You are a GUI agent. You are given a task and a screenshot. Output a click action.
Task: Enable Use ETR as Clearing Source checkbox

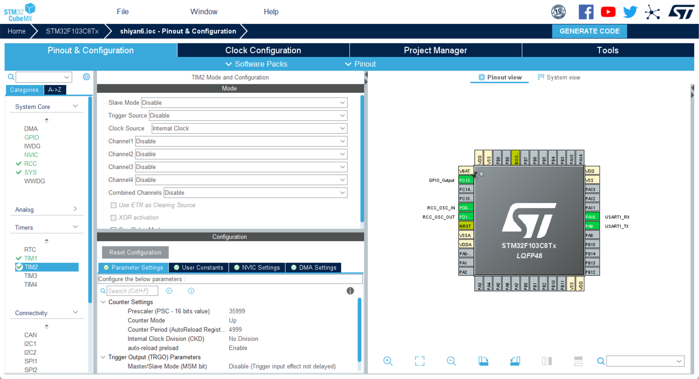click(x=113, y=205)
